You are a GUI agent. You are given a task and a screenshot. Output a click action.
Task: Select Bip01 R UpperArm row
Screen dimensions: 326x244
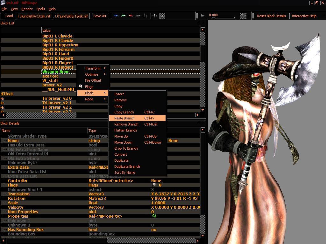100,45
